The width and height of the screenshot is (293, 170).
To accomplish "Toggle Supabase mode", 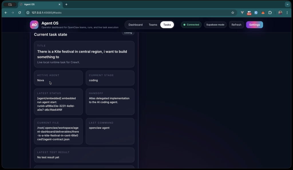I will click(x=215, y=25).
